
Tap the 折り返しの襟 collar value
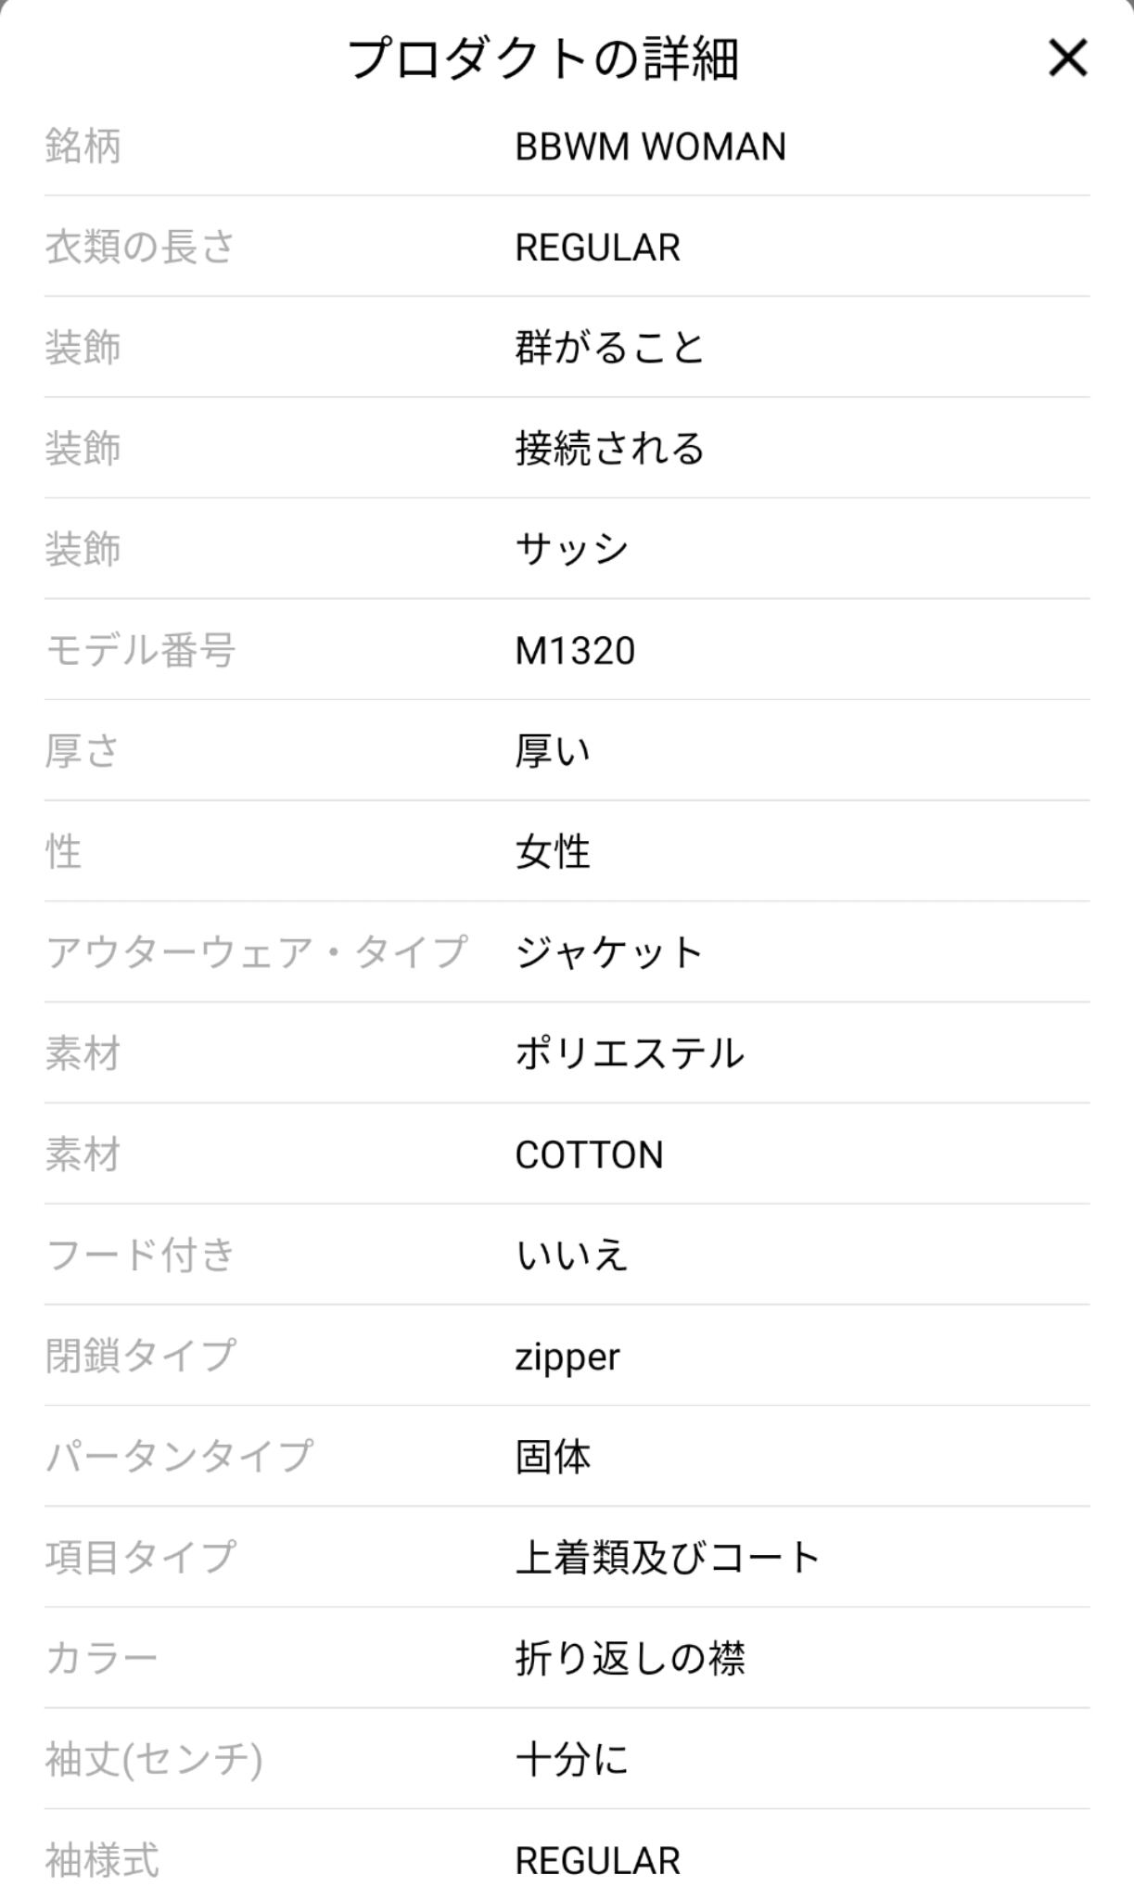click(x=630, y=1659)
